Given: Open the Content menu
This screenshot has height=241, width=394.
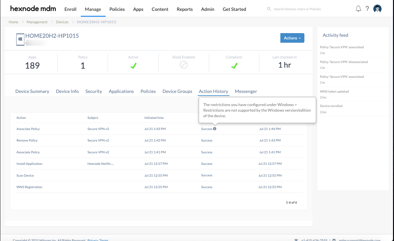Looking at the screenshot, I should click(160, 9).
